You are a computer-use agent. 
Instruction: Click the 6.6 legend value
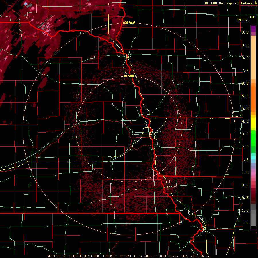tap(245, 83)
